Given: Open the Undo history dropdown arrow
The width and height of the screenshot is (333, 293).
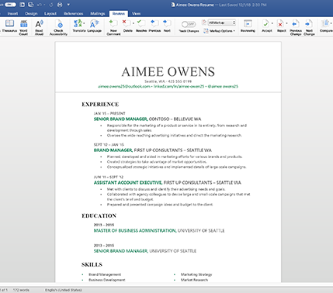Looking at the screenshot, I should coord(44,5).
